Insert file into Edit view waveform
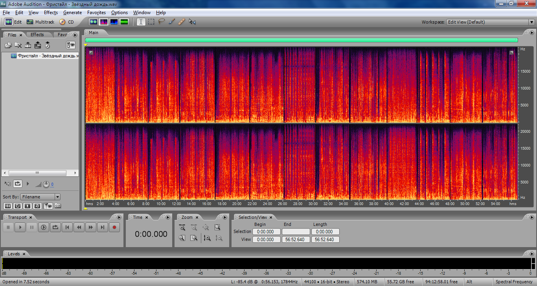537x286 pixels. coord(28,45)
